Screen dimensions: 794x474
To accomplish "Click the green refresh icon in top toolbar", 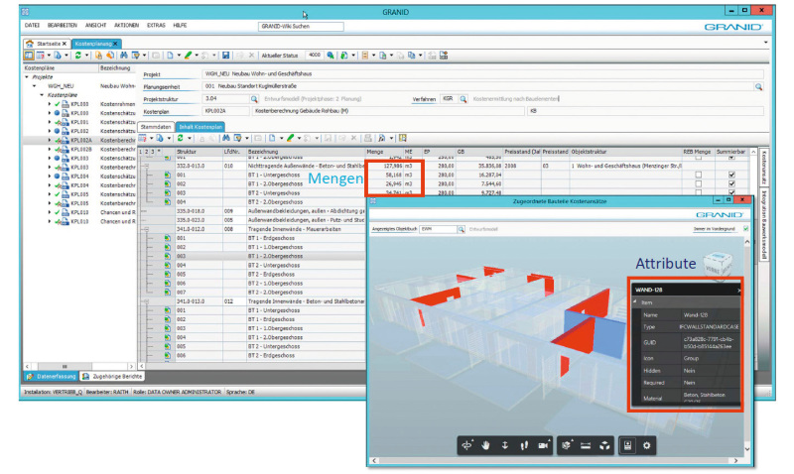I will click(x=78, y=56).
